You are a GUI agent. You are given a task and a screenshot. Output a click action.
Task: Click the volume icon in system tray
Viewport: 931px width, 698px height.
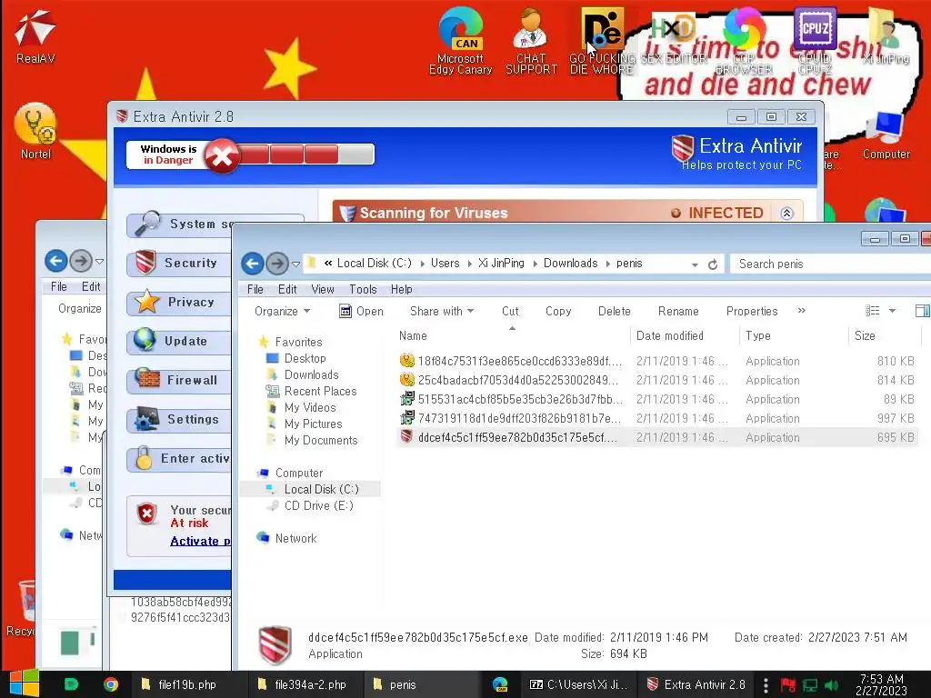(831, 685)
